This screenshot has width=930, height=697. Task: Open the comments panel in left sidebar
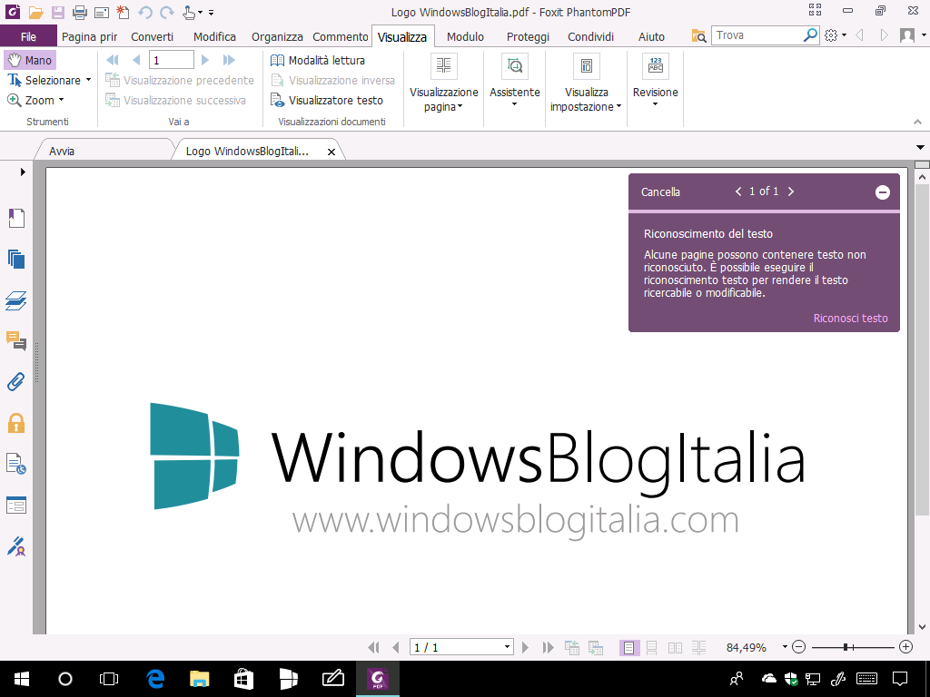coord(16,341)
